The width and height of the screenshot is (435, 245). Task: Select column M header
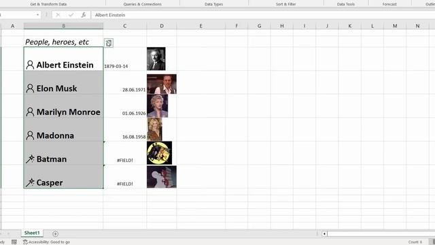point(395,26)
